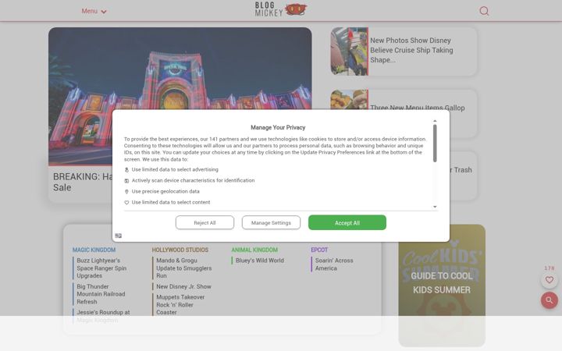Open Jessie's Roundup at Magic Kingdom link
This screenshot has height=351, width=562.
click(x=103, y=316)
